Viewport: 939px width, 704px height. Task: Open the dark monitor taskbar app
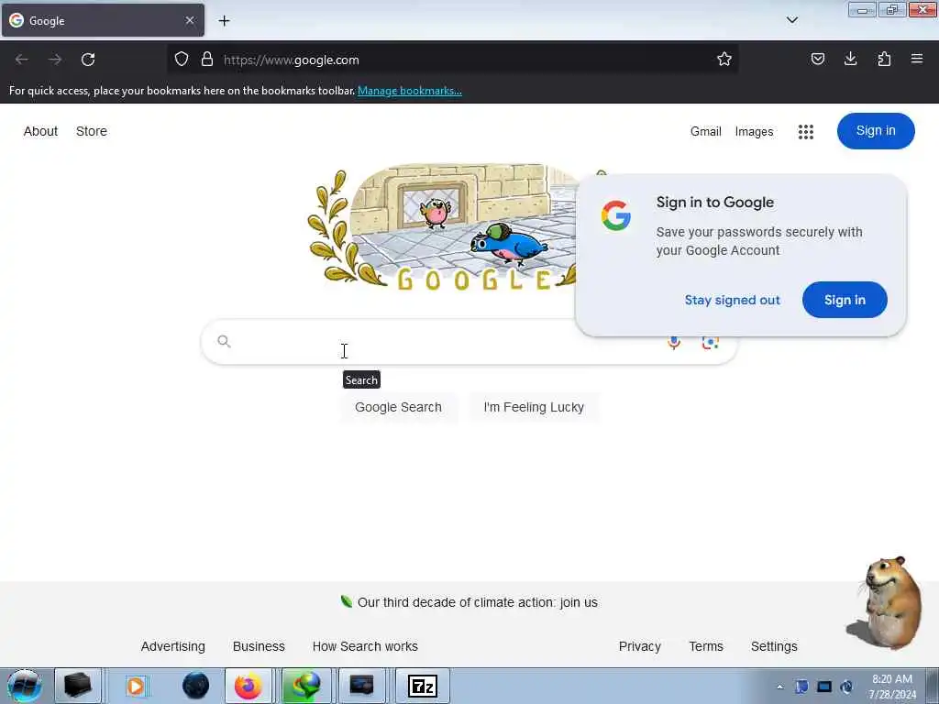click(361, 686)
